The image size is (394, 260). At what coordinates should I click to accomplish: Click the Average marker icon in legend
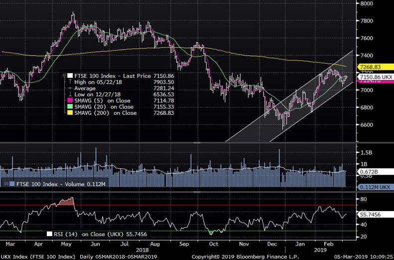(70, 88)
